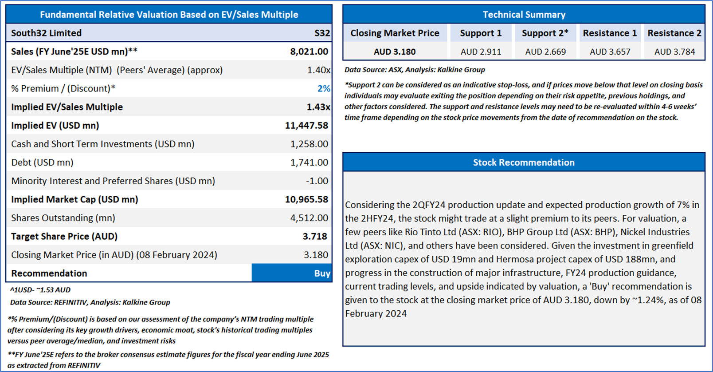Viewport: 713px width, 372px height.
Task: Click the 'Sales (FY June'25E USD mn)**' label
Action: tap(74, 51)
